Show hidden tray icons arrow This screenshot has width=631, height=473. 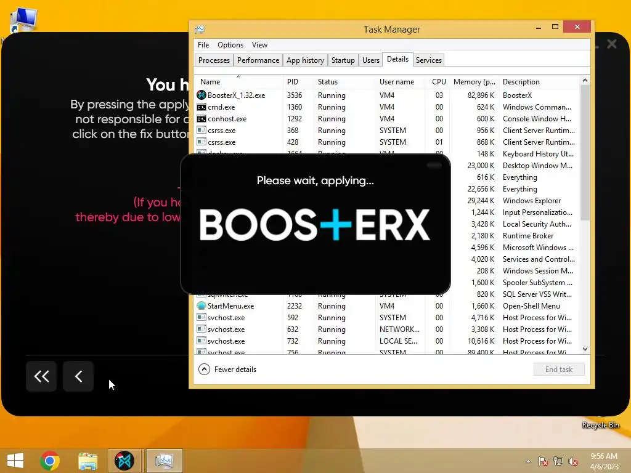pyautogui.click(x=528, y=461)
